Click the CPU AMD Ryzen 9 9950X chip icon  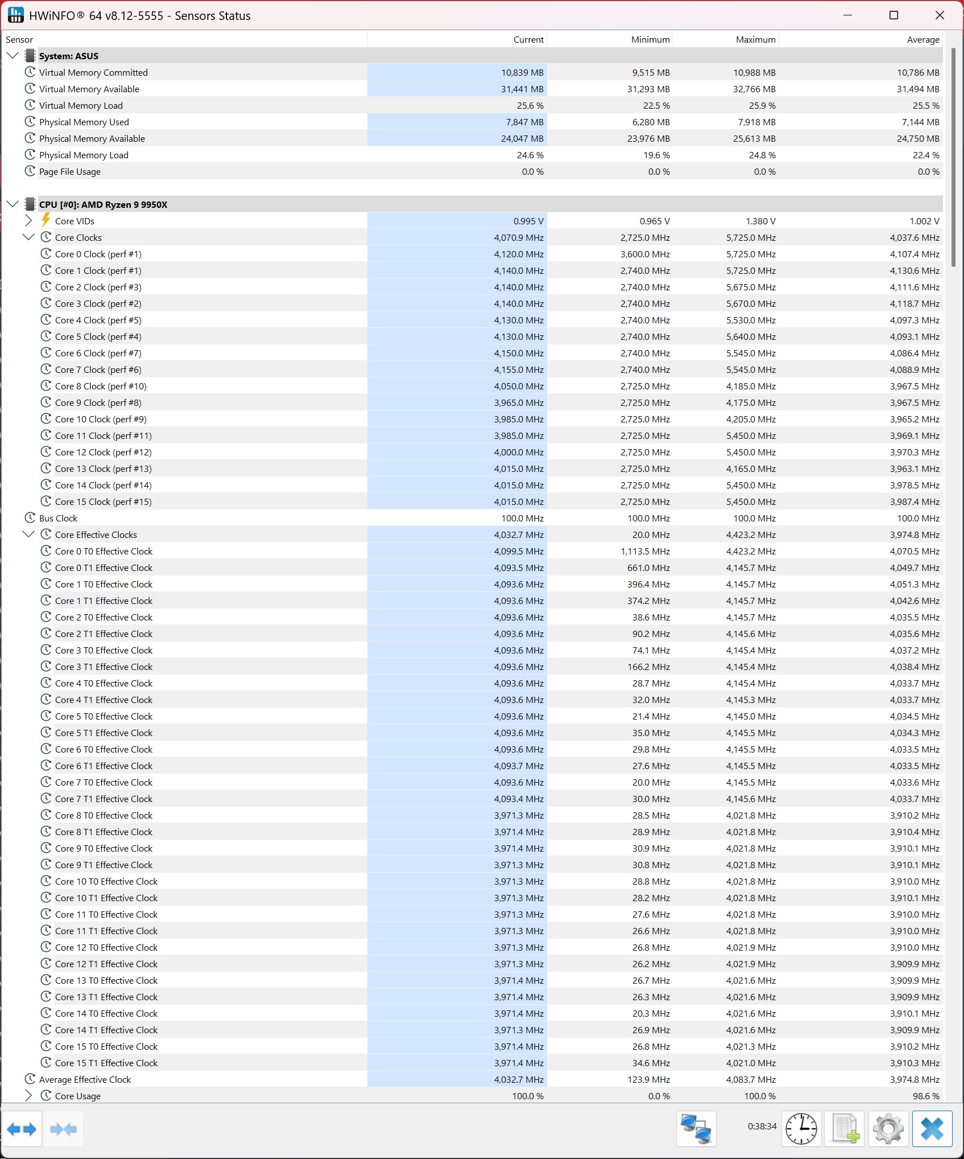30,204
